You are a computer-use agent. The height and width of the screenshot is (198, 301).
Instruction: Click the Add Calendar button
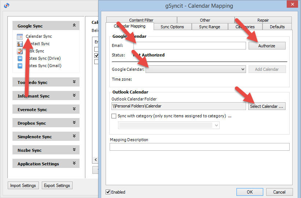(x=267, y=69)
